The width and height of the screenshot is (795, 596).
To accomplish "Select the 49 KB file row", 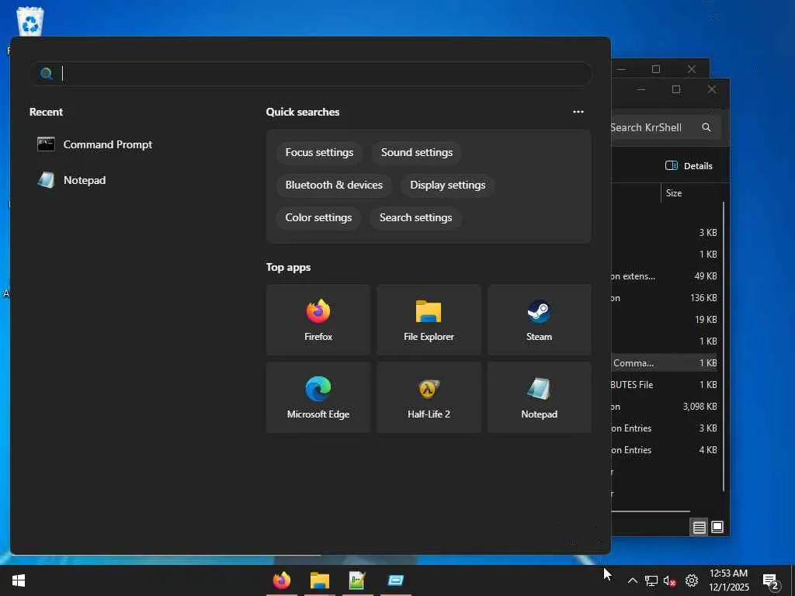I will pyautogui.click(x=665, y=276).
